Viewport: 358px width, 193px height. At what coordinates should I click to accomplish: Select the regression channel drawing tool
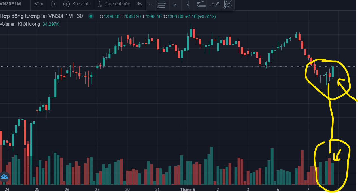pyautogui.click(x=201, y=5)
